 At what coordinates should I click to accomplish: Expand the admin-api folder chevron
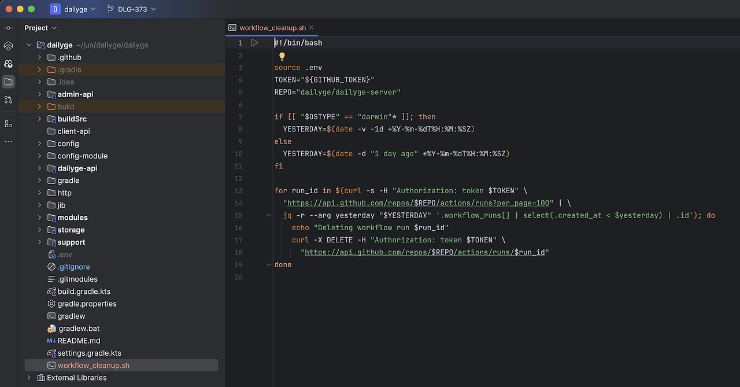point(39,94)
